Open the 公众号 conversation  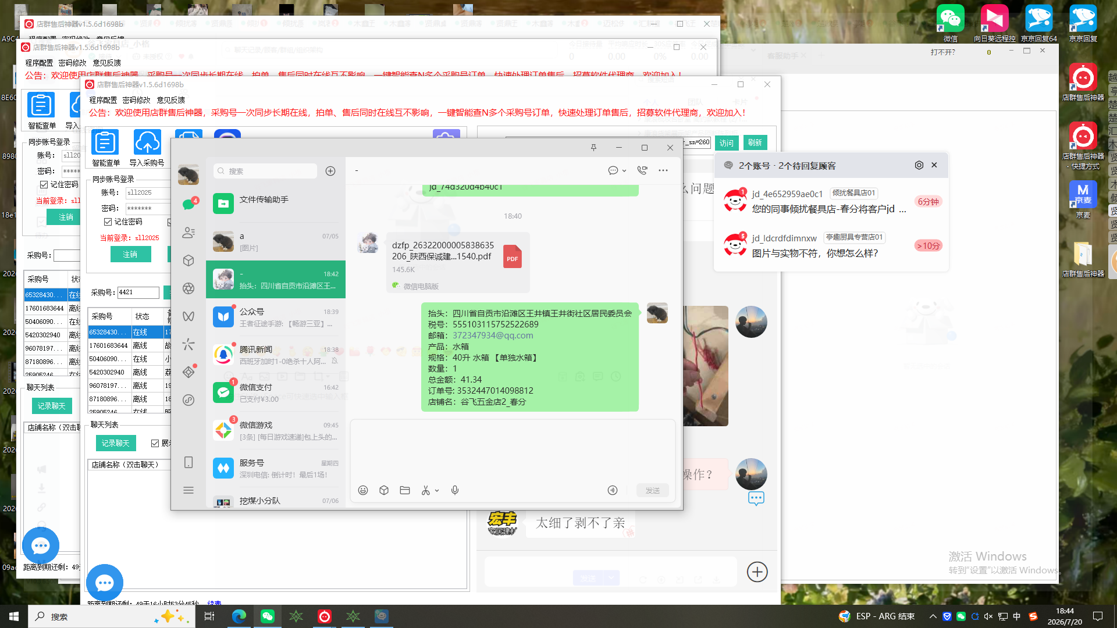[x=276, y=317]
